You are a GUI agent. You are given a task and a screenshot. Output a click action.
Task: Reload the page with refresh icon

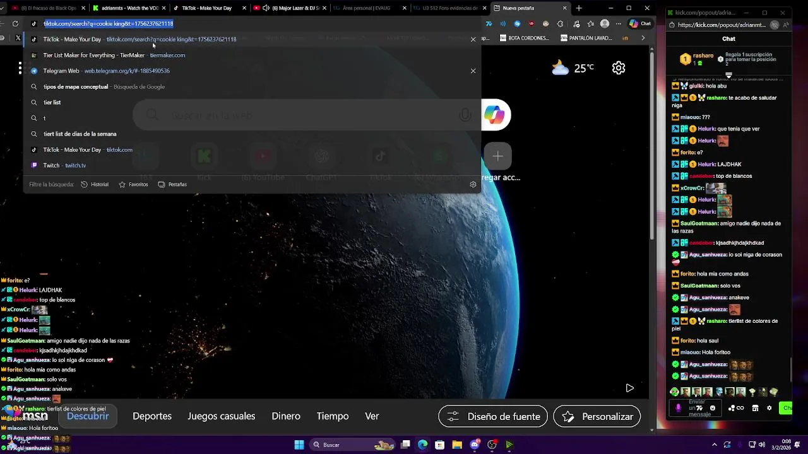pyautogui.click(x=15, y=23)
